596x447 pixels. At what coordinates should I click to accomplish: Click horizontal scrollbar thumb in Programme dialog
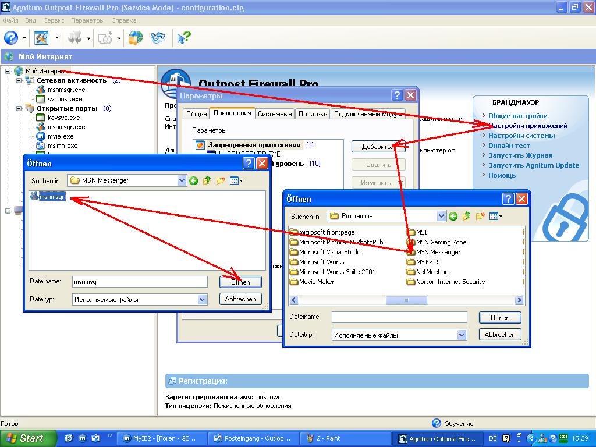tap(407, 300)
